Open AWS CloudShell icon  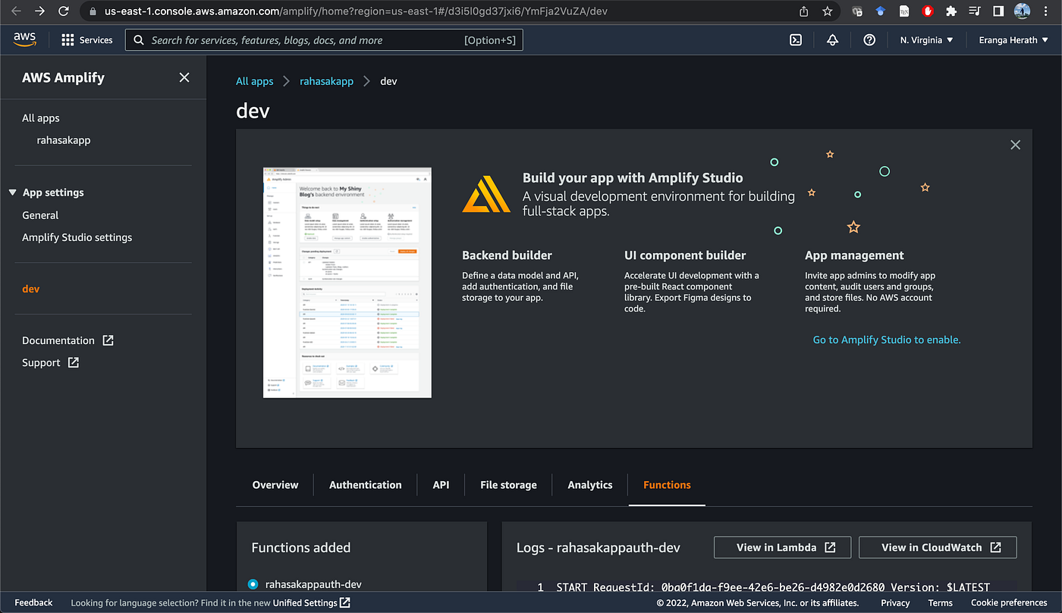796,40
